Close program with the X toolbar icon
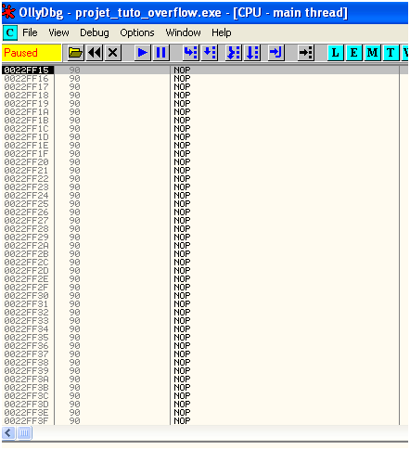This screenshot has height=450, width=410. (x=113, y=53)
